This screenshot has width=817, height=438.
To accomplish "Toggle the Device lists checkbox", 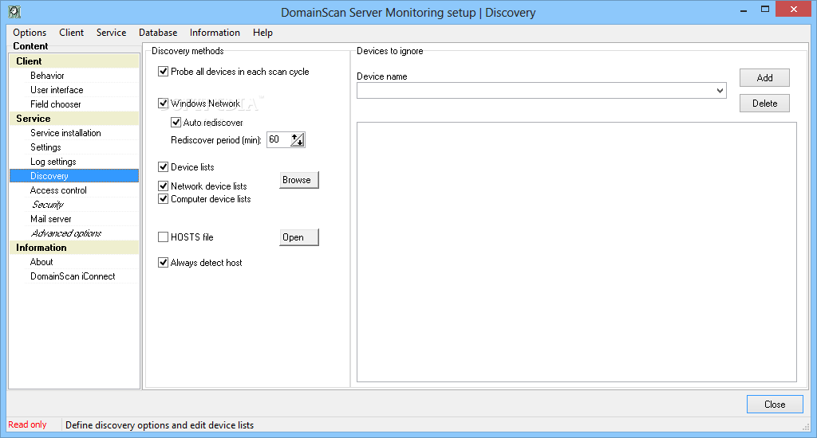I will pos(163,166).
